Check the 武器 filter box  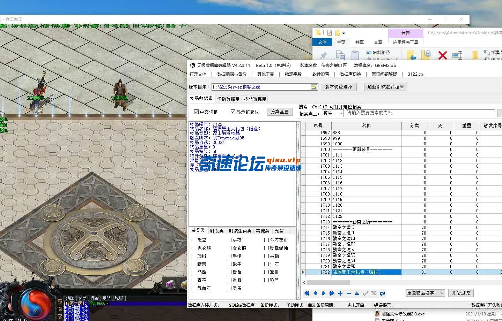coord(194,240)
